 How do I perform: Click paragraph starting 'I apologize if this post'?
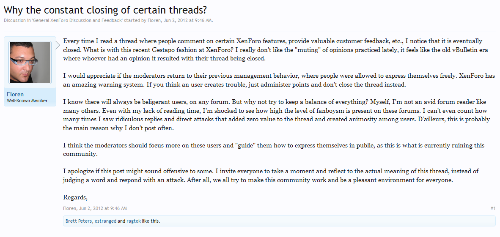(x=271, y=176)
